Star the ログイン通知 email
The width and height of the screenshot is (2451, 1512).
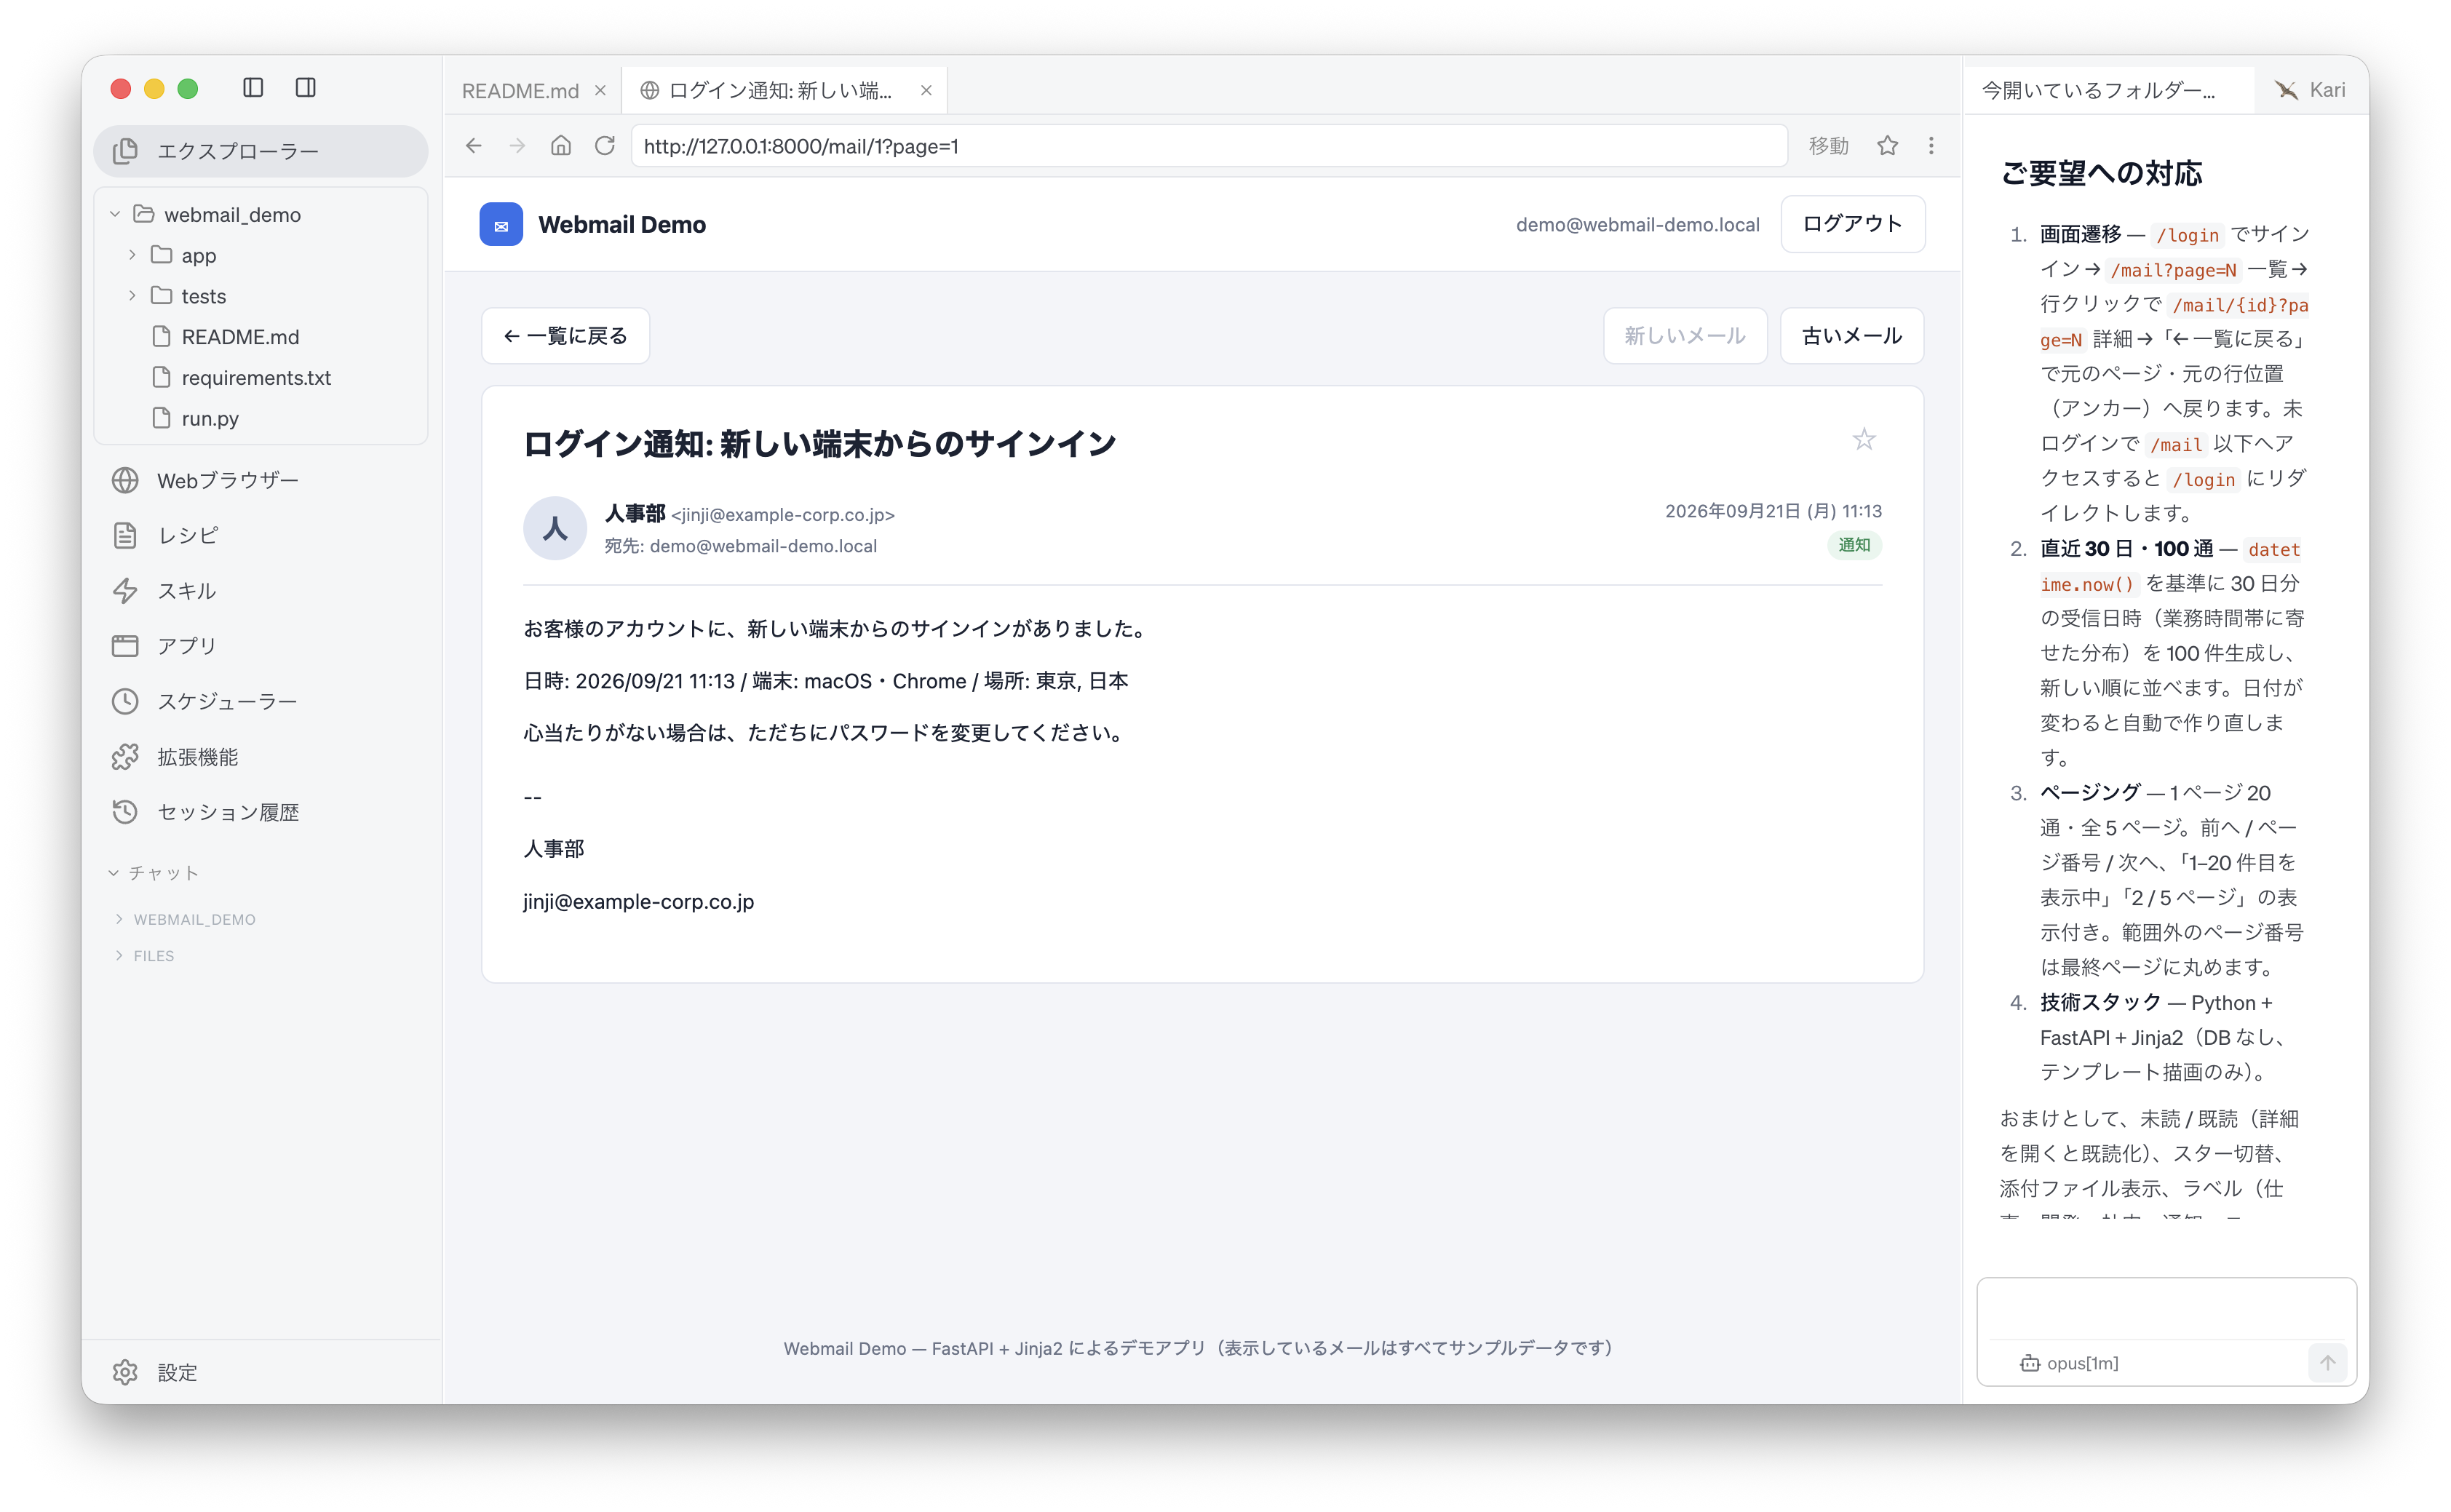1864,439
